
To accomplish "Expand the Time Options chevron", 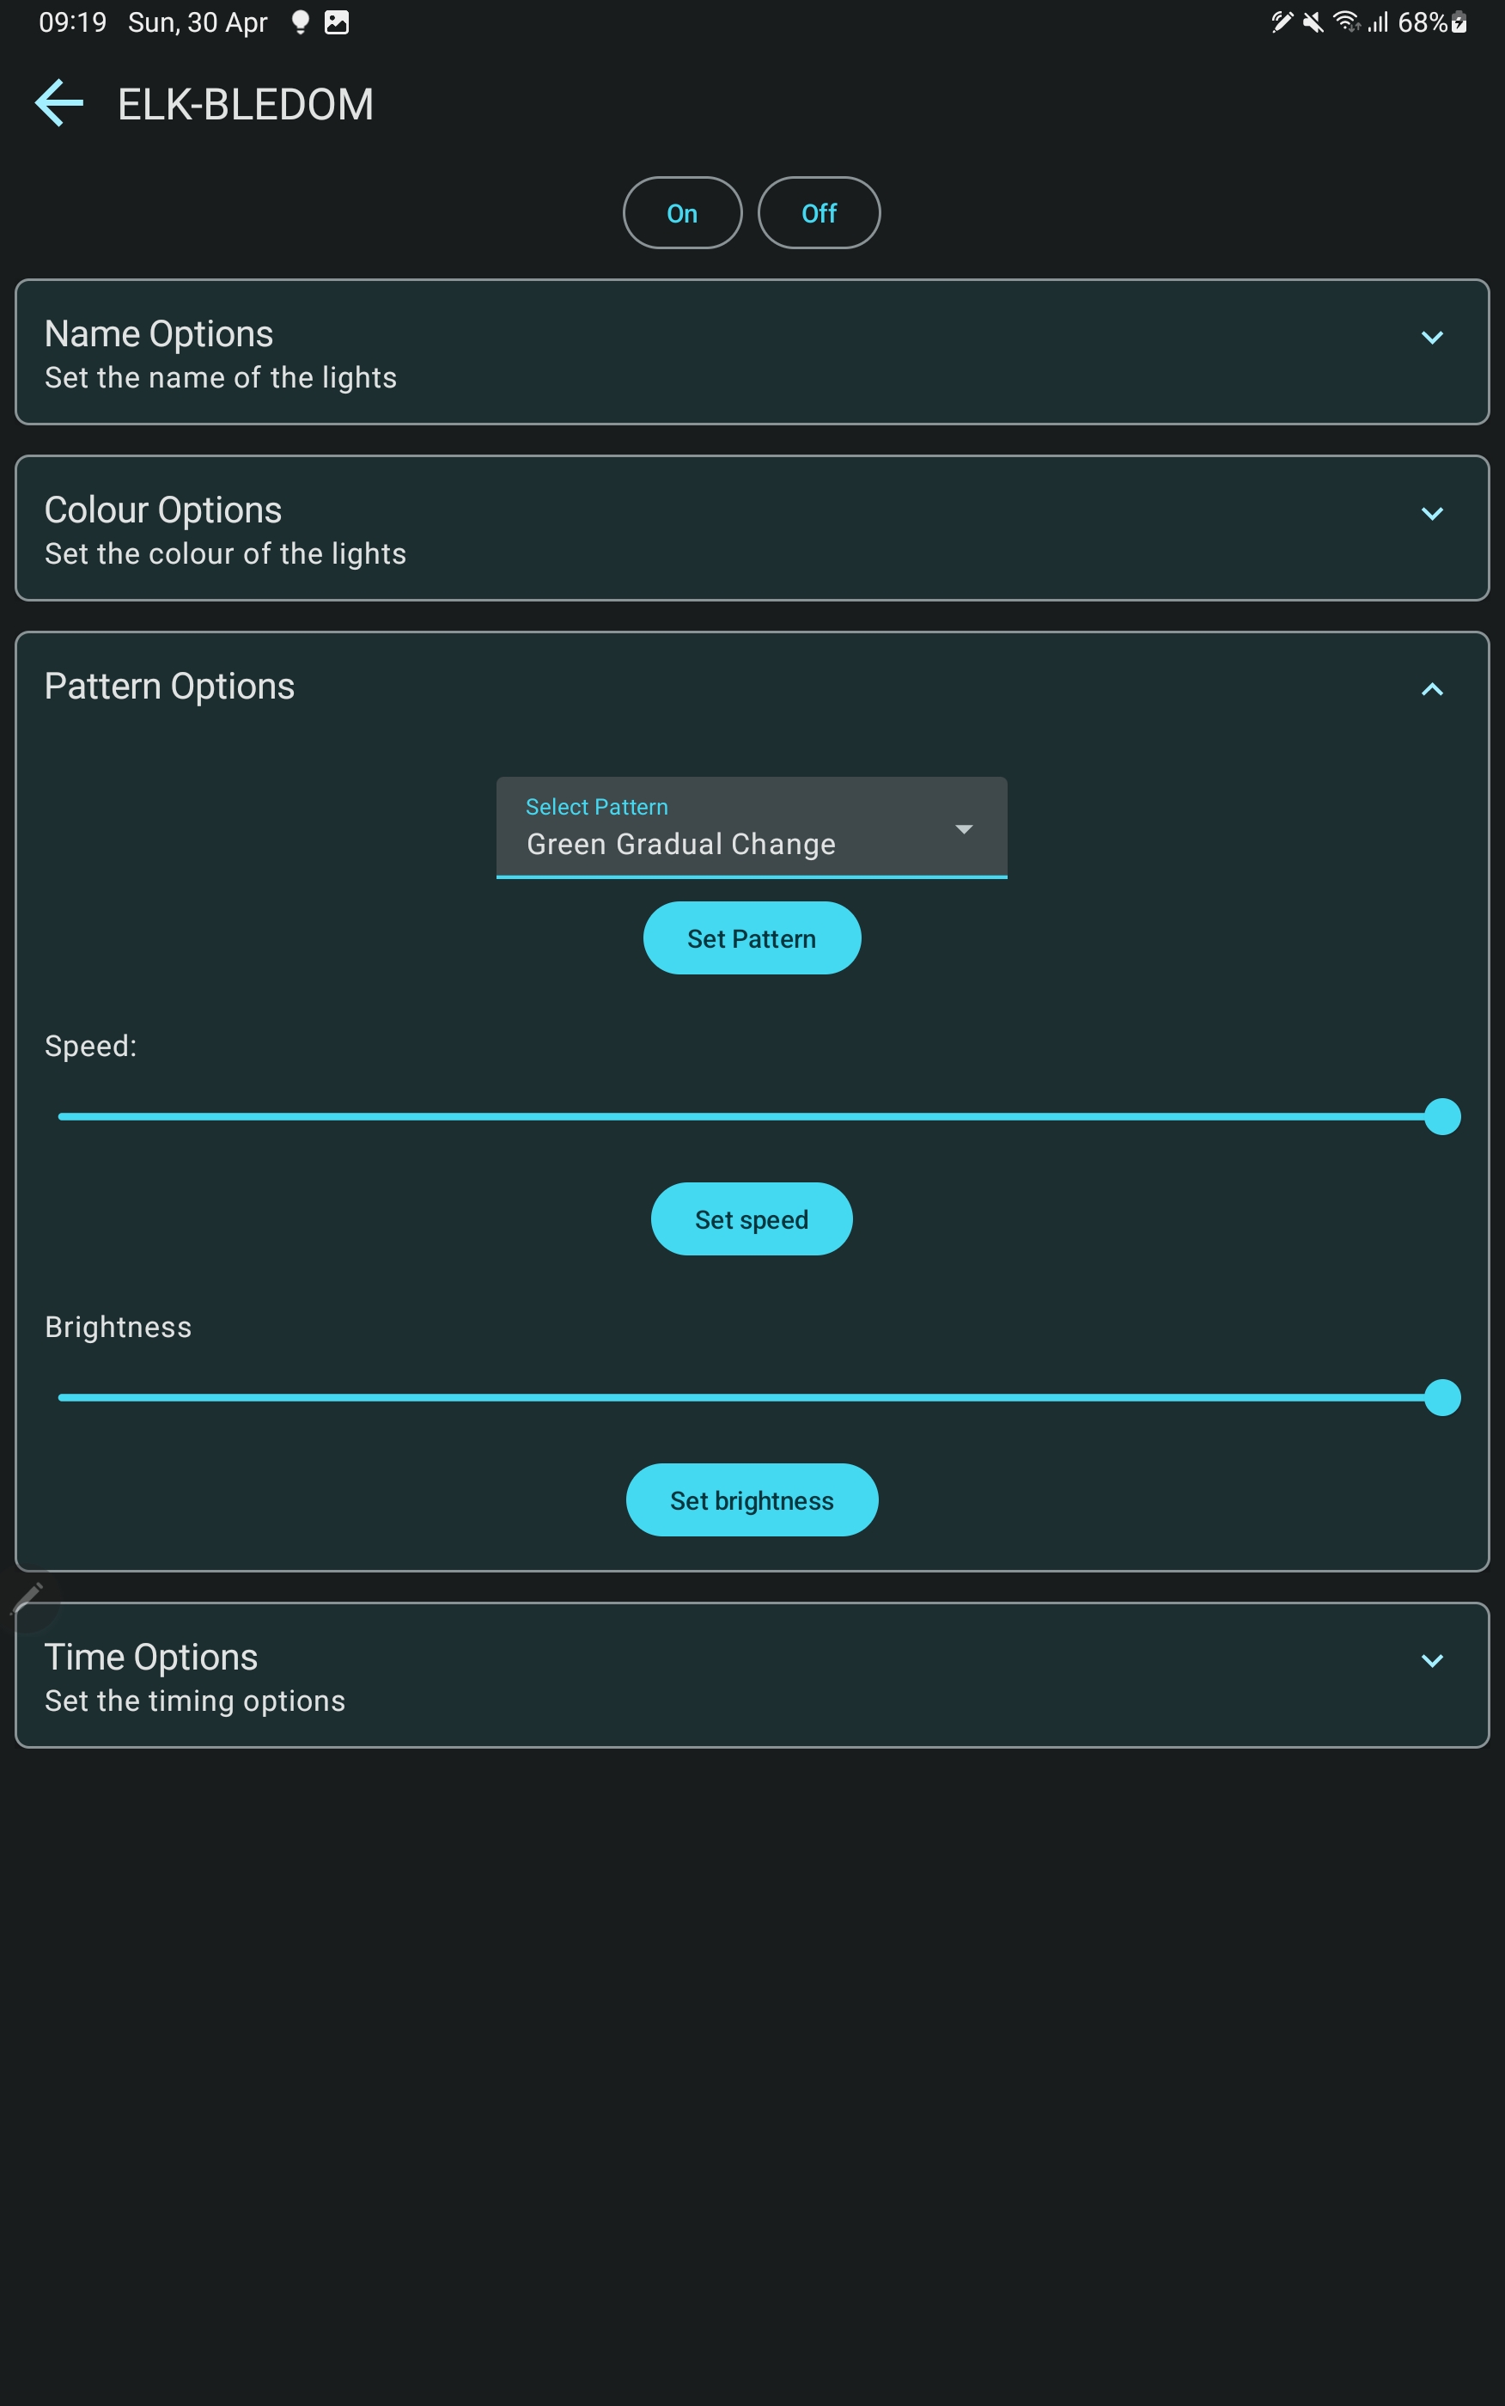I will click(x=1431, y=1660).
